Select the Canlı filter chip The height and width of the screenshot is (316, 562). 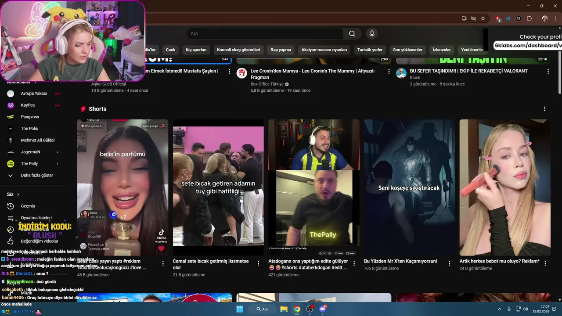point(170,50)
